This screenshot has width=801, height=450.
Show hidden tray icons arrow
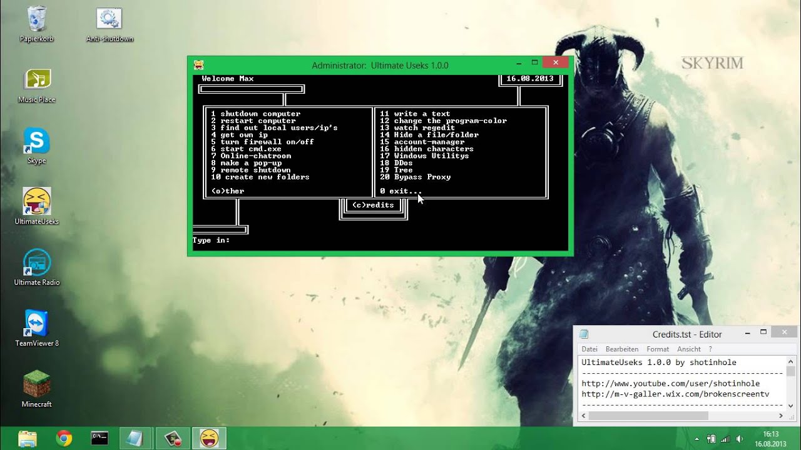(697, 439)
